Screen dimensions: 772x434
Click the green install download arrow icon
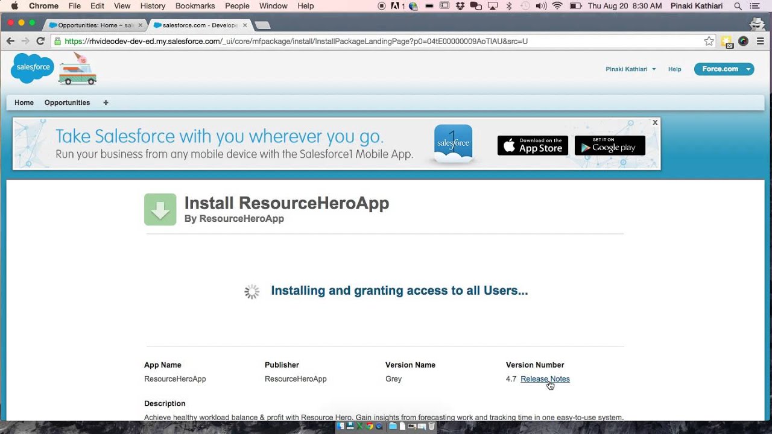tap(160, 209)
